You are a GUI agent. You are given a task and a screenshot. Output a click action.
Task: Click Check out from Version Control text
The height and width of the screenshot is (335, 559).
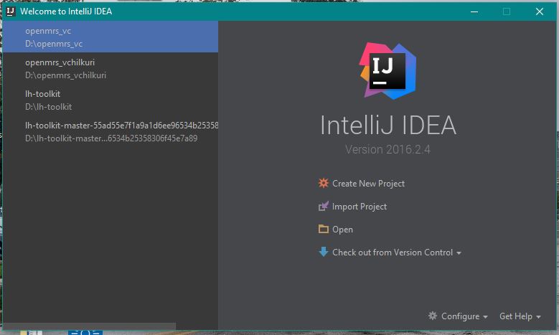click(x=393, y=253)
